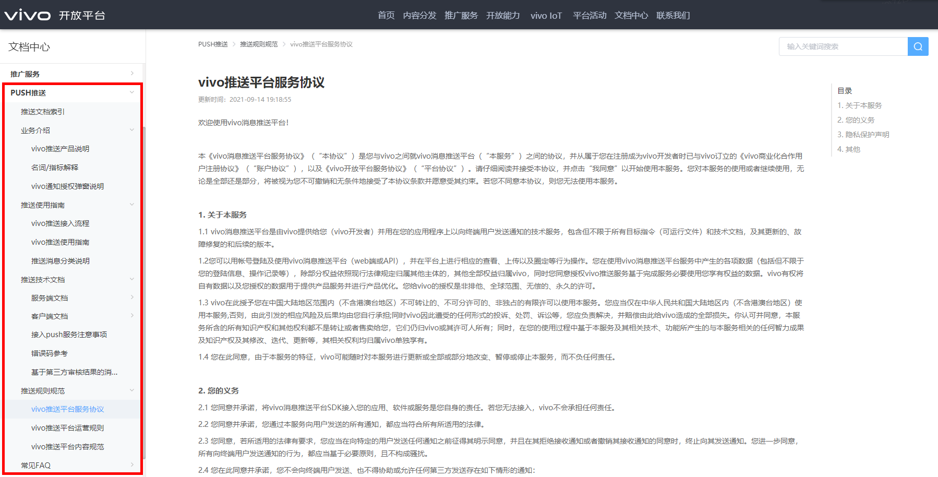The height and width of the screenshot is (477, 938).
Task: Open vivo推送产品说明 in sidebar
Action: [60, 149]
